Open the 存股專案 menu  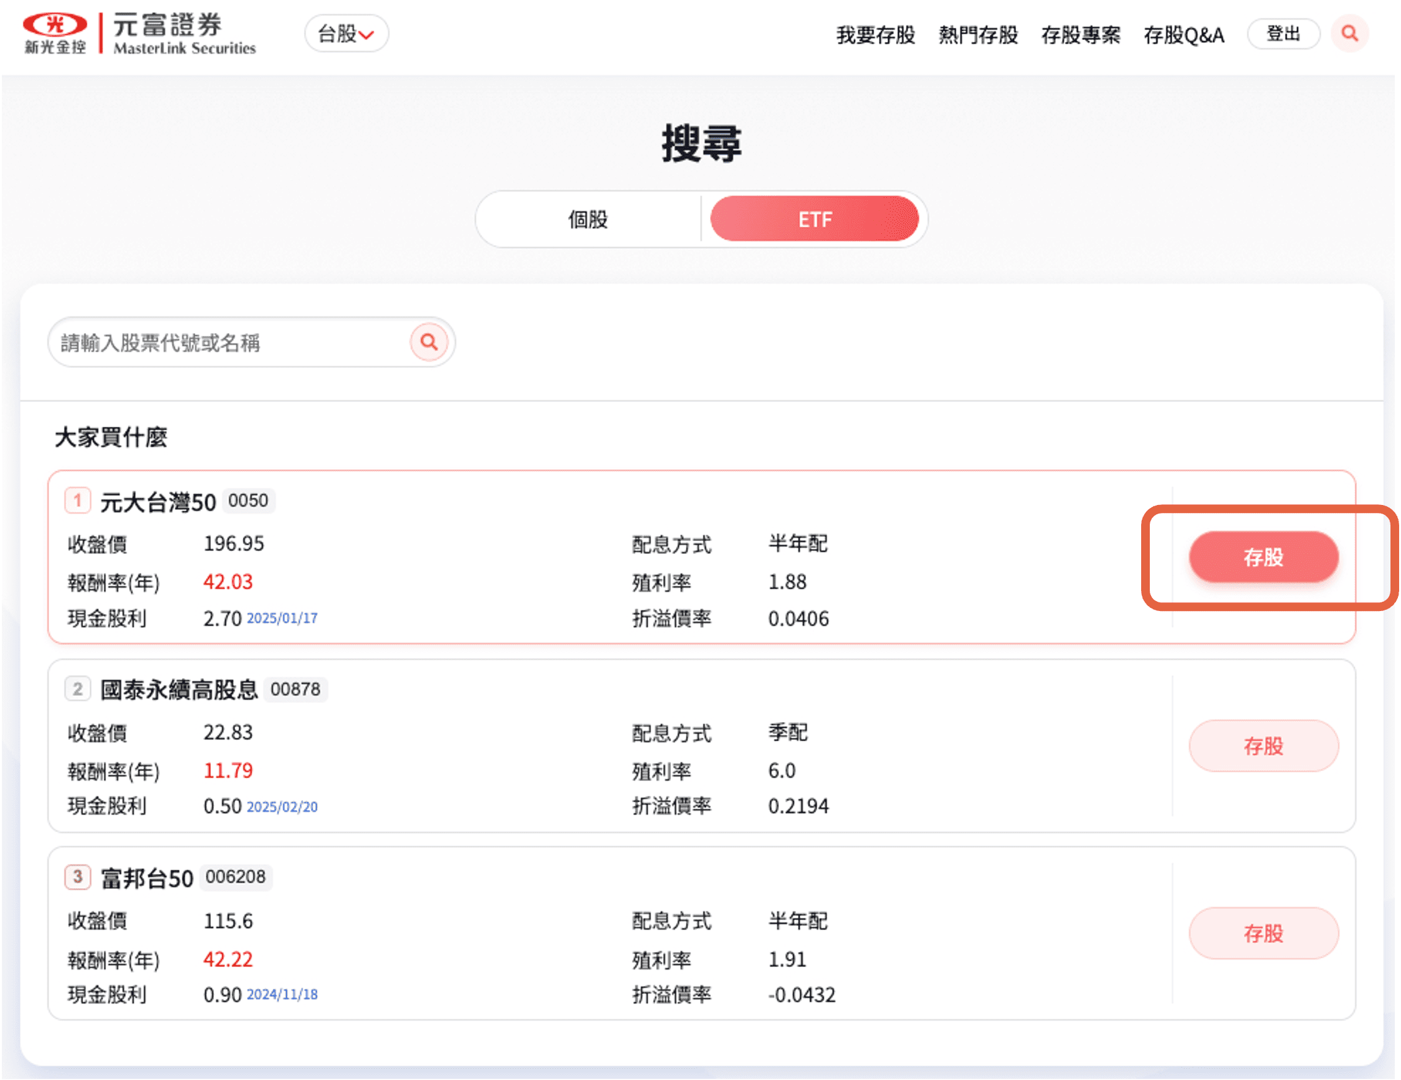click(1081, 35)
